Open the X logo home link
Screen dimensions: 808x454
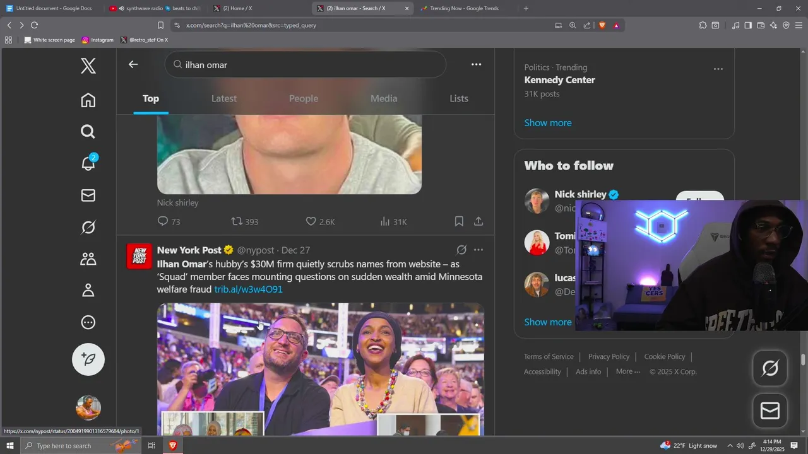(x=88, y=66)
